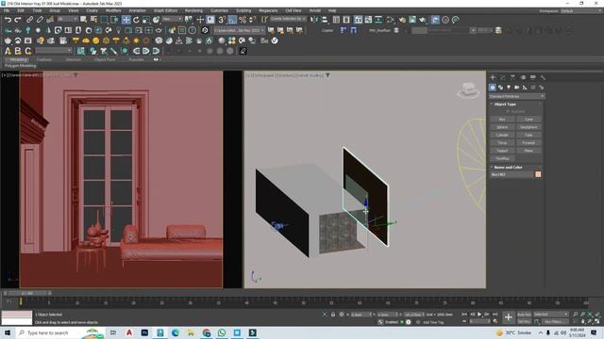Select the Cameras category icon
This screenshot has height=339, width=604.
(x=516, y=88)
